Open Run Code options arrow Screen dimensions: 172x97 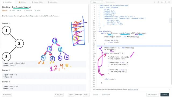coord(157,95)
